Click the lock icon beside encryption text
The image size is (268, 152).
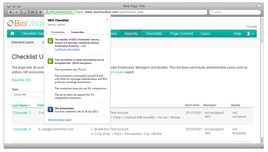[x=50, y=61]
